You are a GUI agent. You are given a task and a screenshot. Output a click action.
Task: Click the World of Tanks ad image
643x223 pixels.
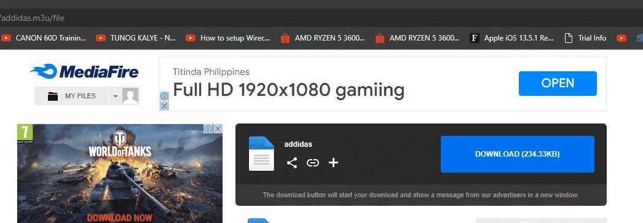(x=120, y=173)
